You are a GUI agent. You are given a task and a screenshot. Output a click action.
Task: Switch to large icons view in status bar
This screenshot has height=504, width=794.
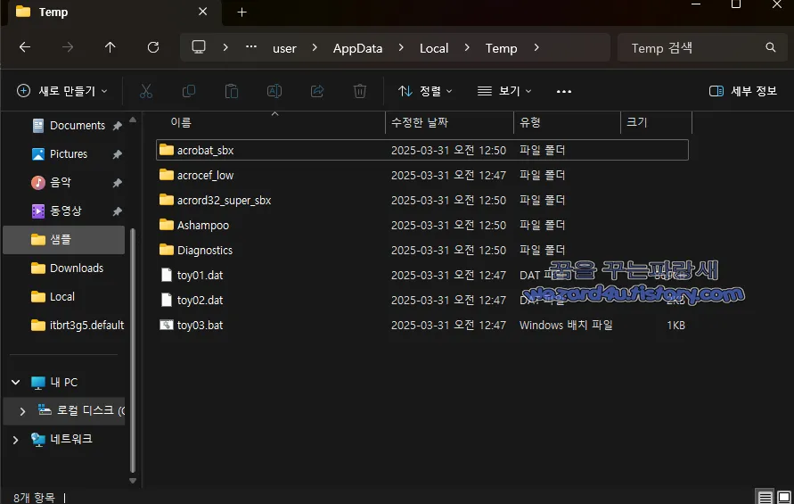pos(784,497)
